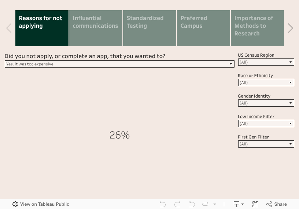The image size is (299, 209).
Task: Click the previous story point arrow
Action: tap(9, 28)
